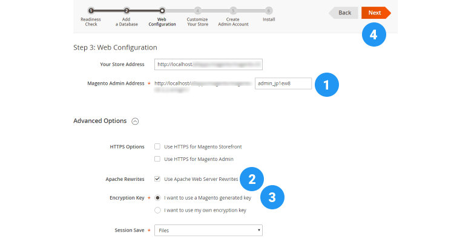Screen dimensions: 454x242
Task: Click the Back button
Action: coord(344,13)
